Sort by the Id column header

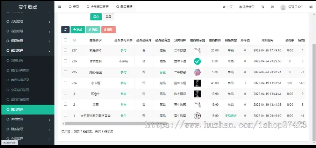pos(74,40)
